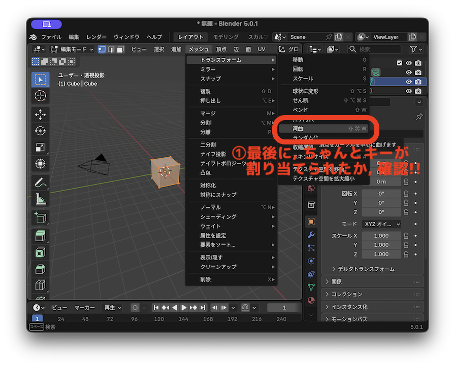Open the Object properties tab (orange square)
This screenshot has height=367, width=455.
(311, 222)
